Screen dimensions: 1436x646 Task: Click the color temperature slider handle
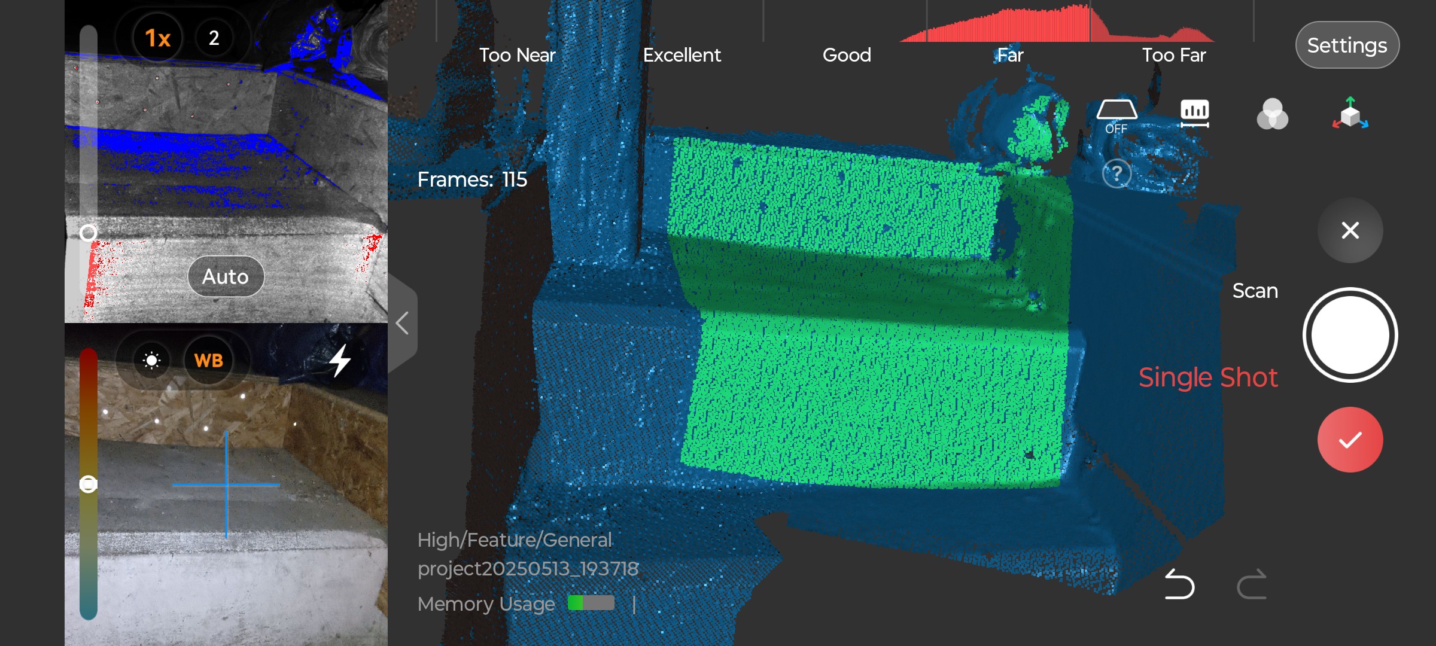89,484
